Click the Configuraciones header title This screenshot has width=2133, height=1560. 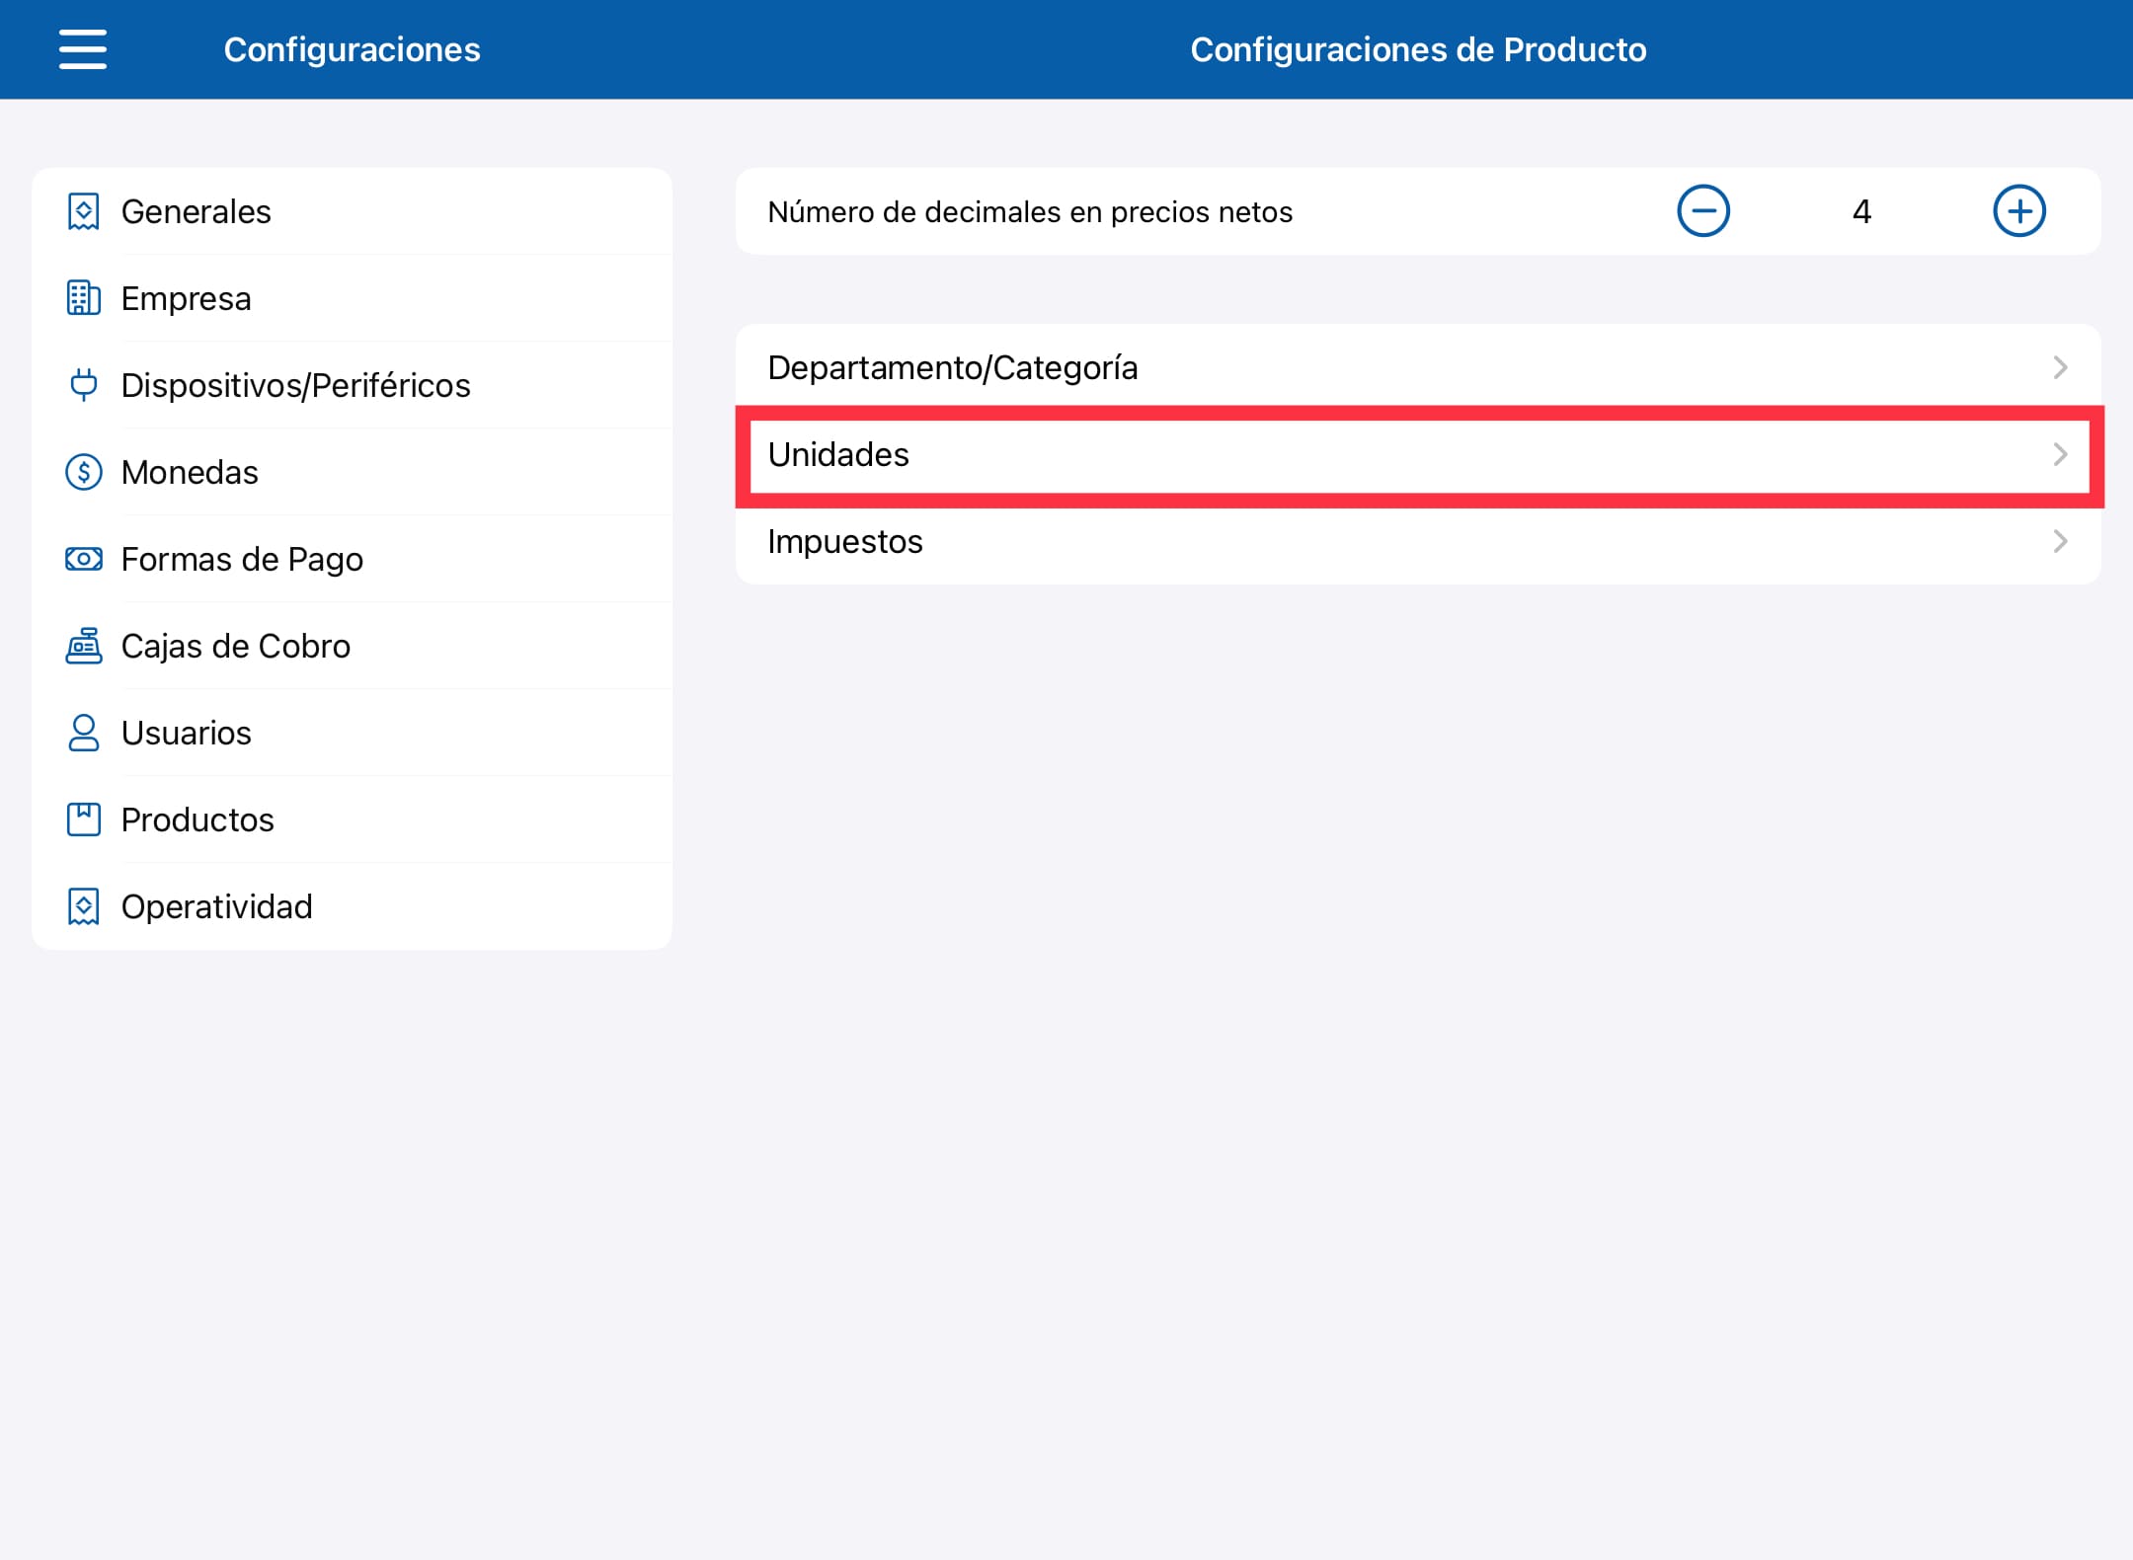tap(352, 49)
